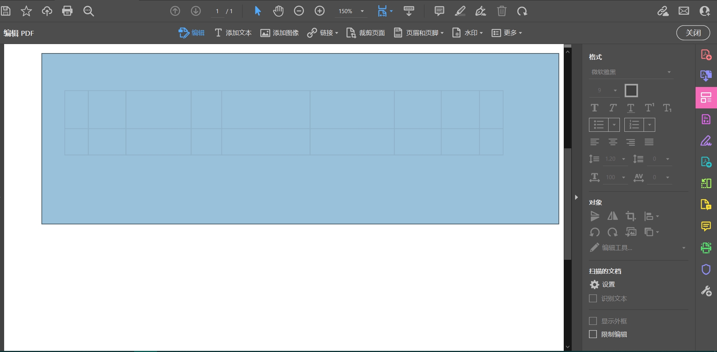
Task: Open the 微软雅黑 font dropdown
Action: [x=631, y=72]
